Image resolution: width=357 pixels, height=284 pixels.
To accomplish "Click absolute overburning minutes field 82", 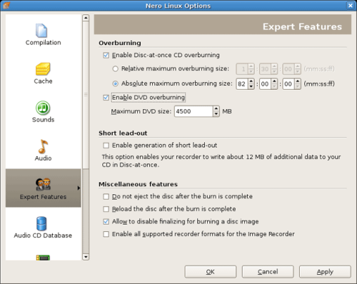I will pyautogui.click(x=242, y=84).
